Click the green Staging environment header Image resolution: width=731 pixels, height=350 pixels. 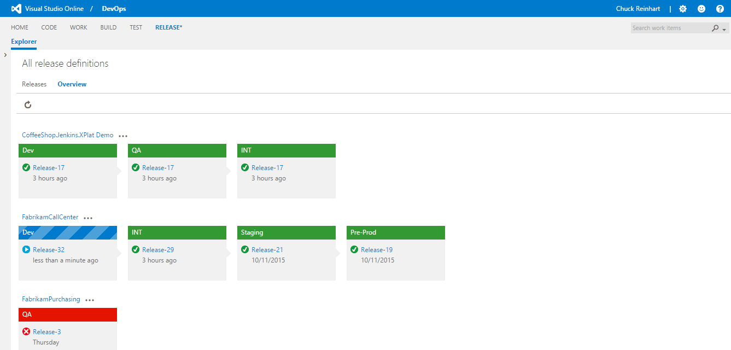[x=286, y=232]
